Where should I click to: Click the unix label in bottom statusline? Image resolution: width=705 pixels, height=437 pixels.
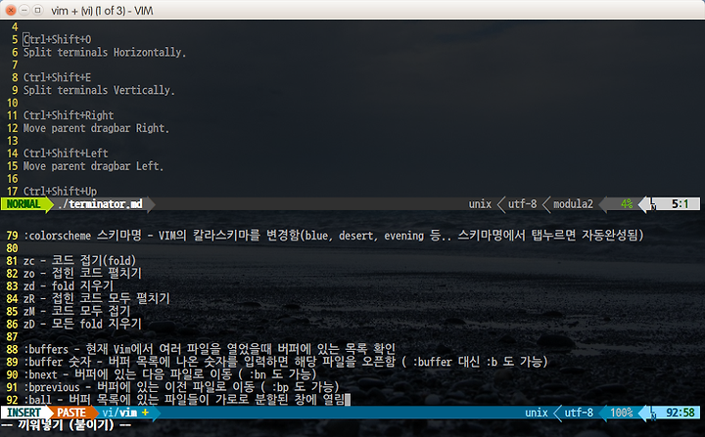click(537, 413)
